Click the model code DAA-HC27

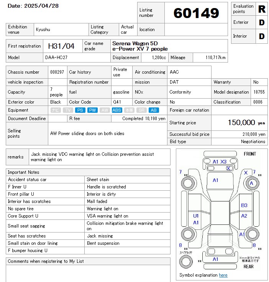[56, 58]
